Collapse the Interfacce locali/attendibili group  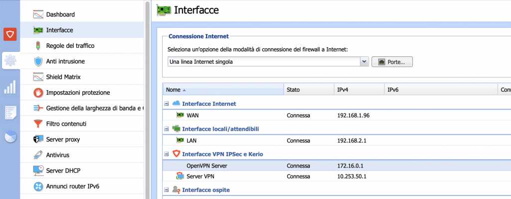click(x=167, y=129)
